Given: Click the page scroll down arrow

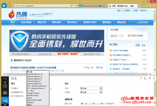Looking at the screenshot, I should pyautogui.click(x=155, y=70).
